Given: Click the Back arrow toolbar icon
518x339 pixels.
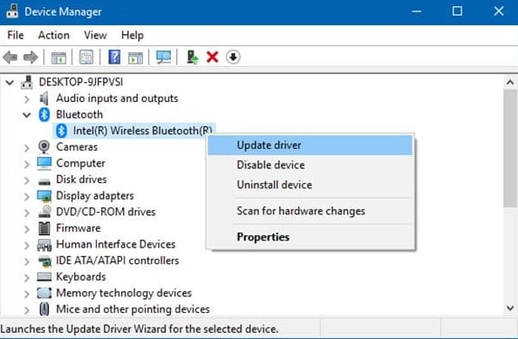Looking at the screenshot, I should click(x=10, y=58).
